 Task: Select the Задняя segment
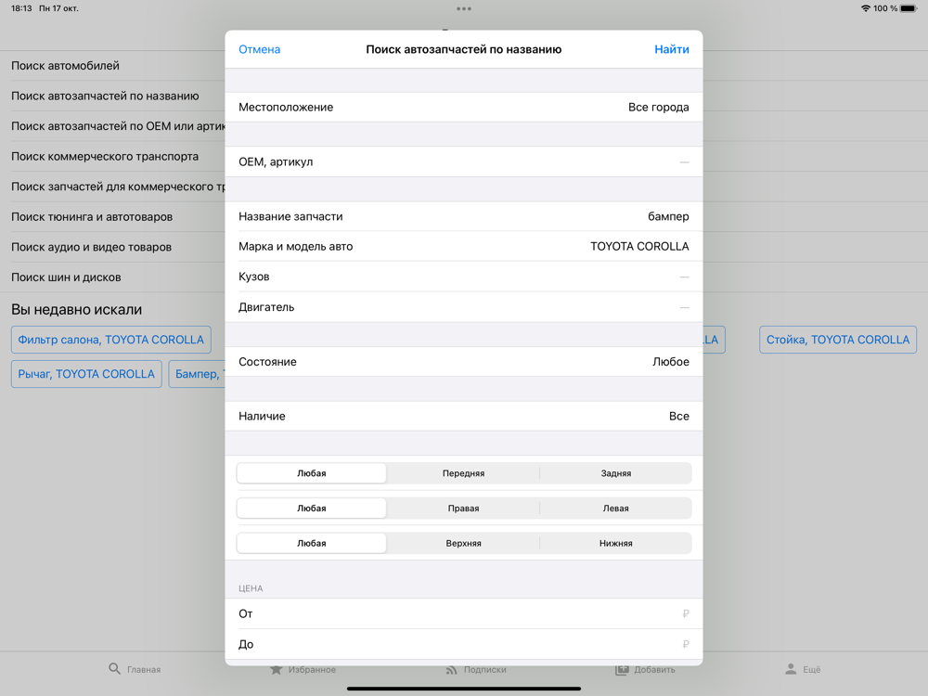click(615, 473)
